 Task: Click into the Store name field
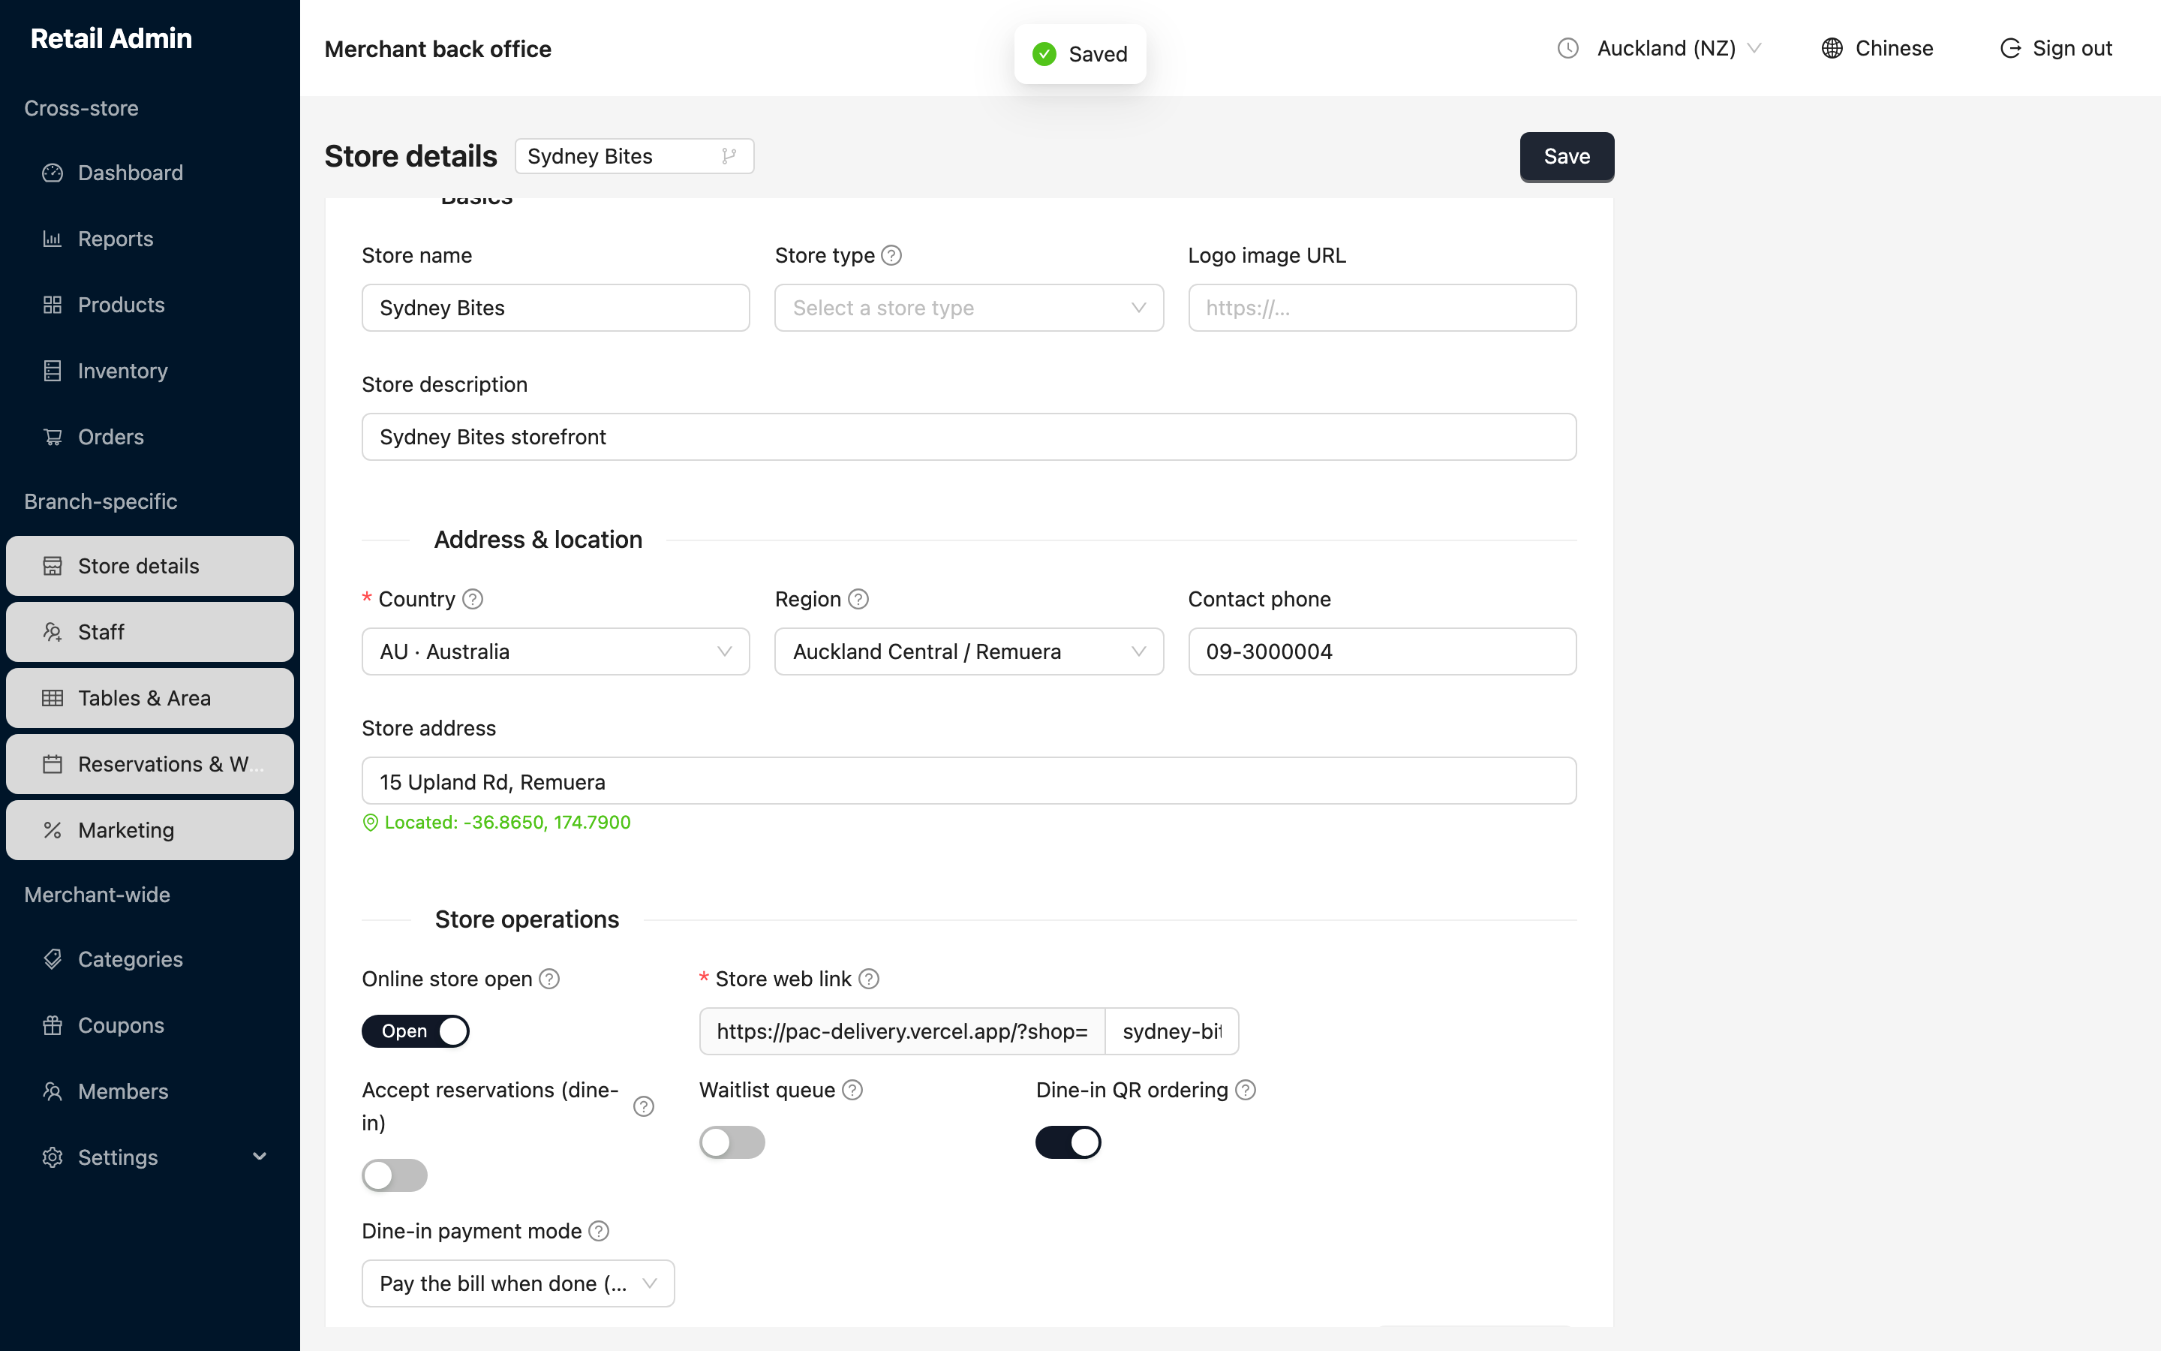555,308
